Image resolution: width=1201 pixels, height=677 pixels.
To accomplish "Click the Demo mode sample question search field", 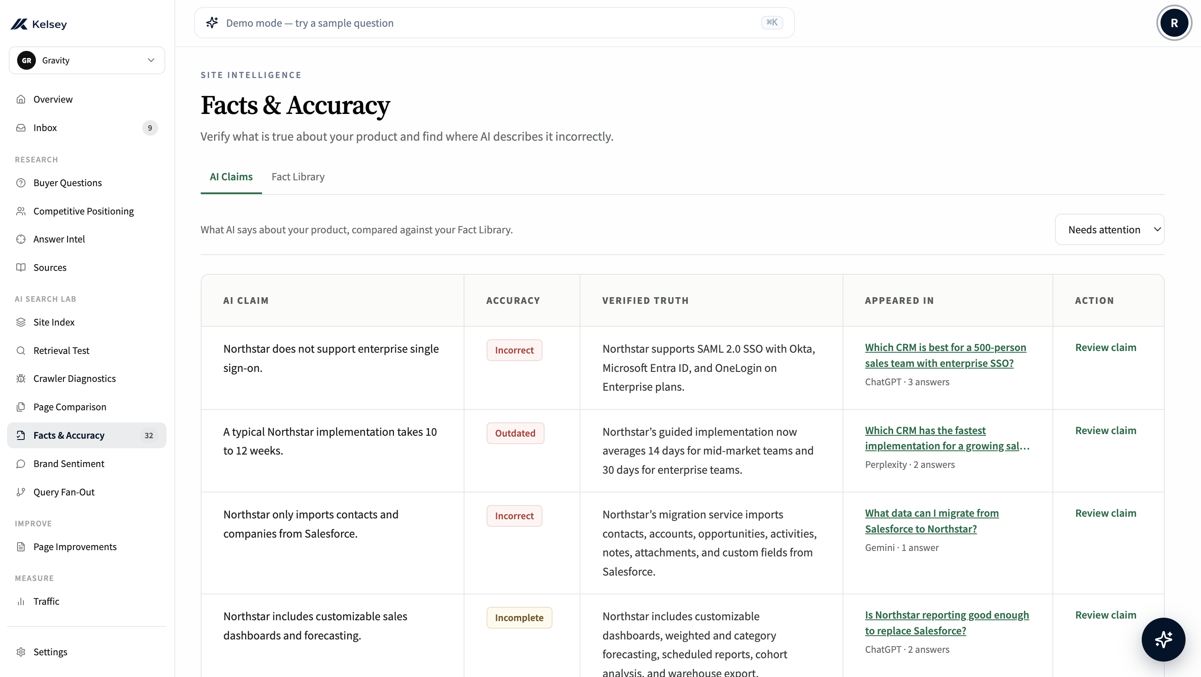I will pyautogui.click(x=494, y=23).
